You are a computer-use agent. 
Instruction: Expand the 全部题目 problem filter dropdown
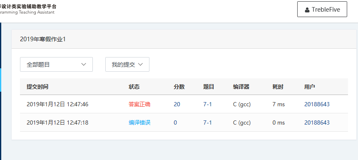pyautogui.click(x=56, y=65)
